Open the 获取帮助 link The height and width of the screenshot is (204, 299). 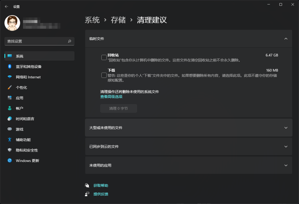click(x=101, y=185)
